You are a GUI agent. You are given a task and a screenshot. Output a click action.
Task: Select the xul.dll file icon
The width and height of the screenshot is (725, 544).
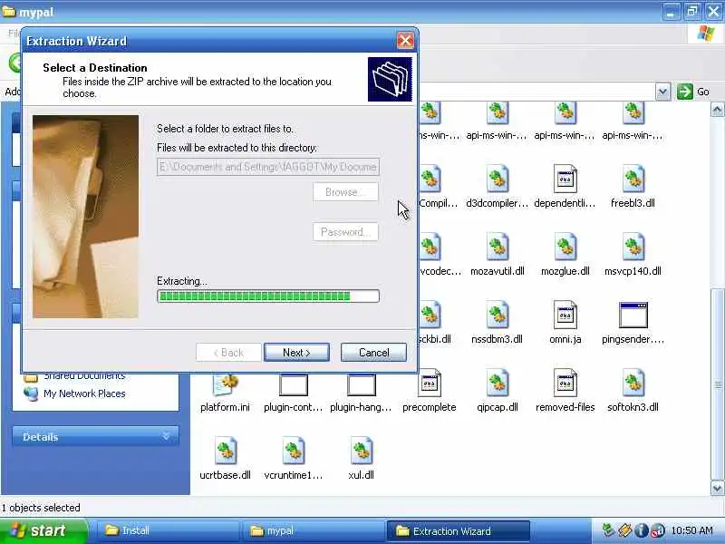tap(361, 451)
